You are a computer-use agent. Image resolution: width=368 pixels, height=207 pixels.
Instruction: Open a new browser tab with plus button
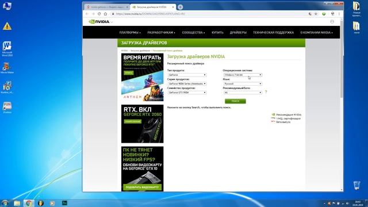click(180, 7)
